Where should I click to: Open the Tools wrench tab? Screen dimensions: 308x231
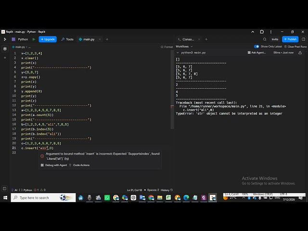tap(67, 39)
